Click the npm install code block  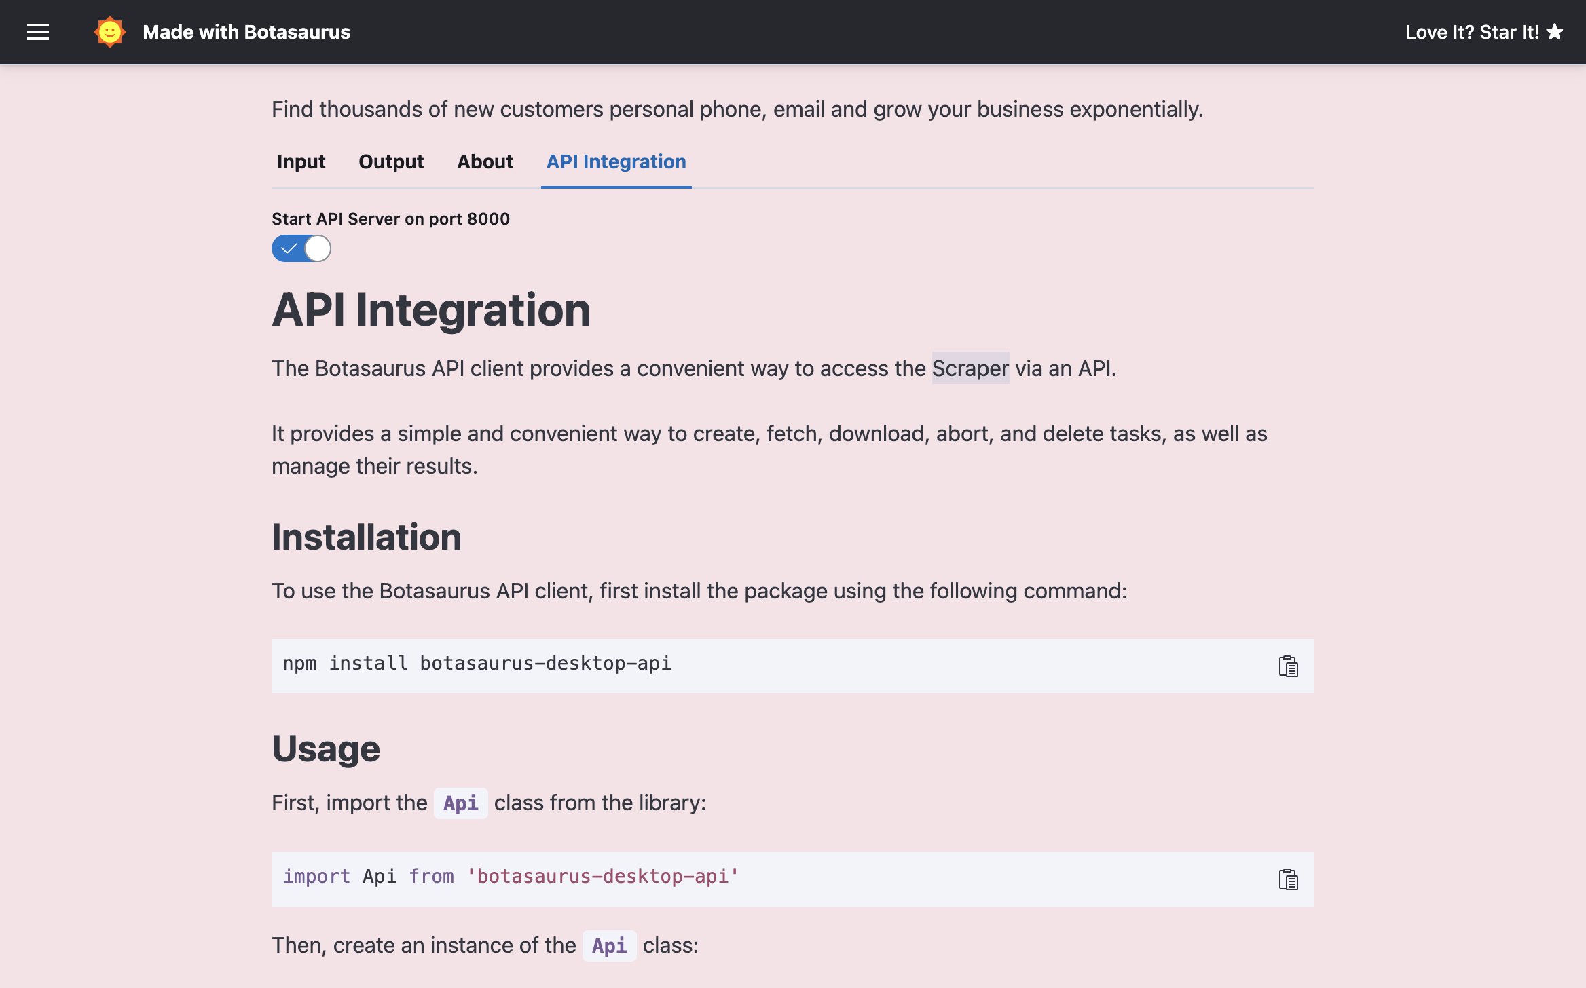(747, 665)
